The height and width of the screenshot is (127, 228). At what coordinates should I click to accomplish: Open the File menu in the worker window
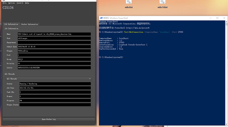5,3
